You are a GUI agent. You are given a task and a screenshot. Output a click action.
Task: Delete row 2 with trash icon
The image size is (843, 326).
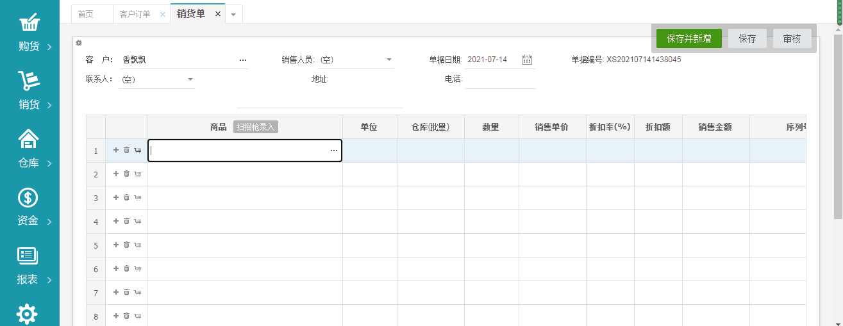click(x=126, y=174)
